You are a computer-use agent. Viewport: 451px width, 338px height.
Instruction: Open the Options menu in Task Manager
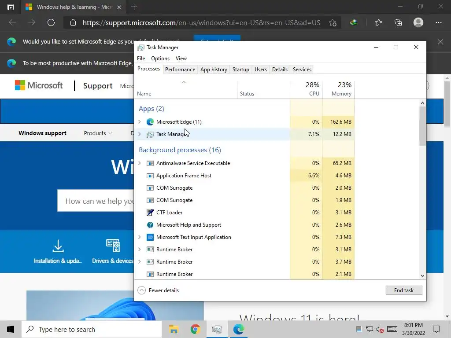(160, 59)
